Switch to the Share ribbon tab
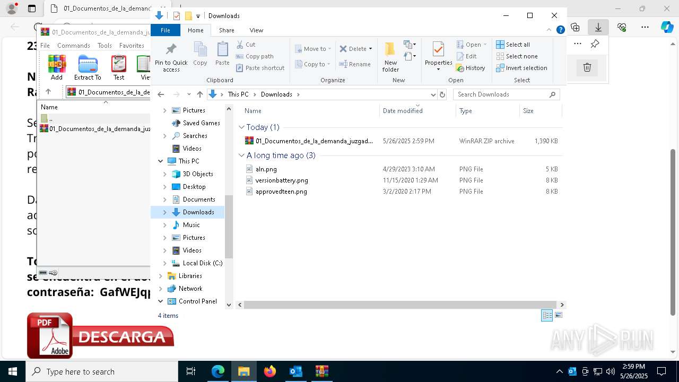679x382 pixels. pos(227,30)
